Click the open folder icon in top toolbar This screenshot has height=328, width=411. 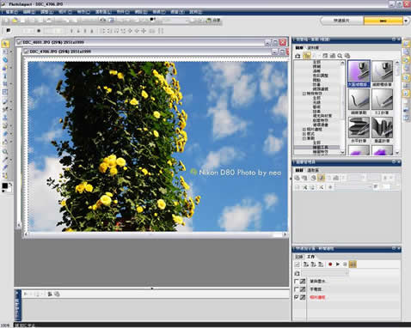(15, 21)
